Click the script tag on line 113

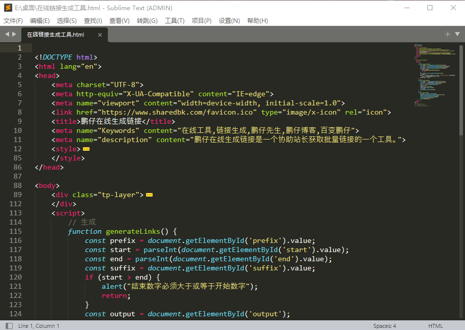pos(68,213)
